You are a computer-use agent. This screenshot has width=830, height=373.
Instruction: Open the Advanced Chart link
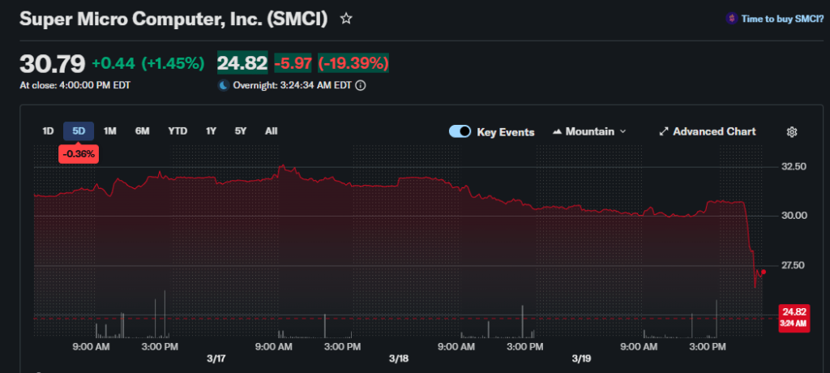click(714, 131)
